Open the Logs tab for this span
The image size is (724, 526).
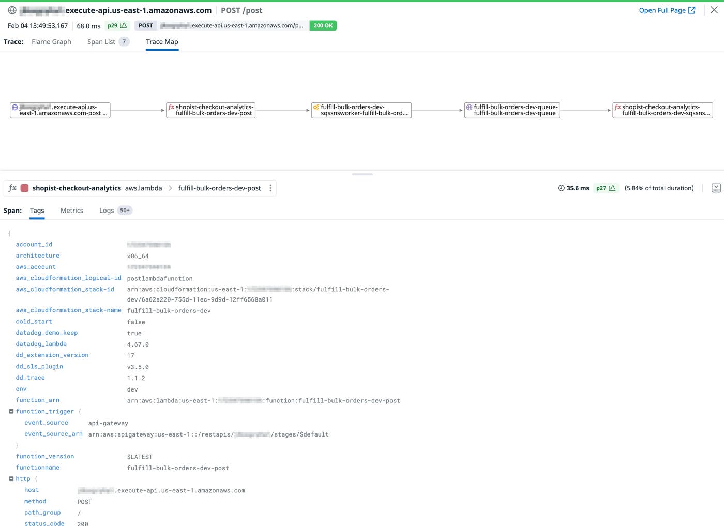tap(107, 210)
